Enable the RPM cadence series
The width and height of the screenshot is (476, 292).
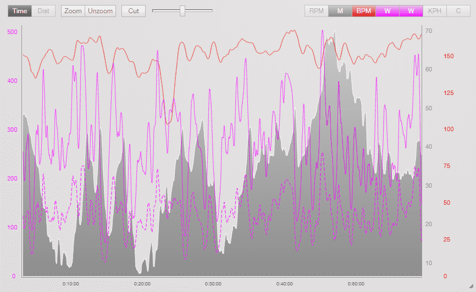317,11
